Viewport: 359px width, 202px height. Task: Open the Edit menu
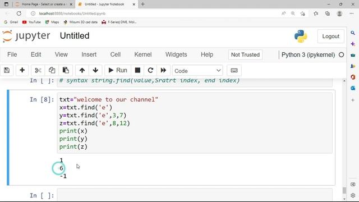(x=36, y=54)
